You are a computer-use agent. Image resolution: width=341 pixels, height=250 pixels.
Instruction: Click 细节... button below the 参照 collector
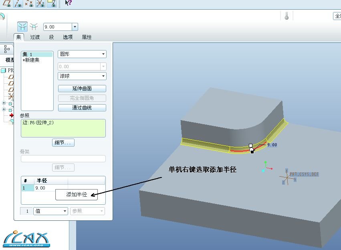tap(63, 143)
